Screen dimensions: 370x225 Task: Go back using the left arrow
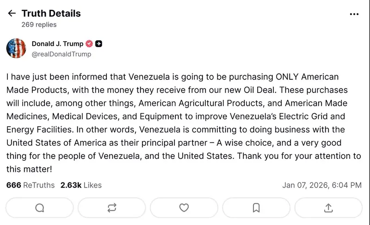point(12,13)
